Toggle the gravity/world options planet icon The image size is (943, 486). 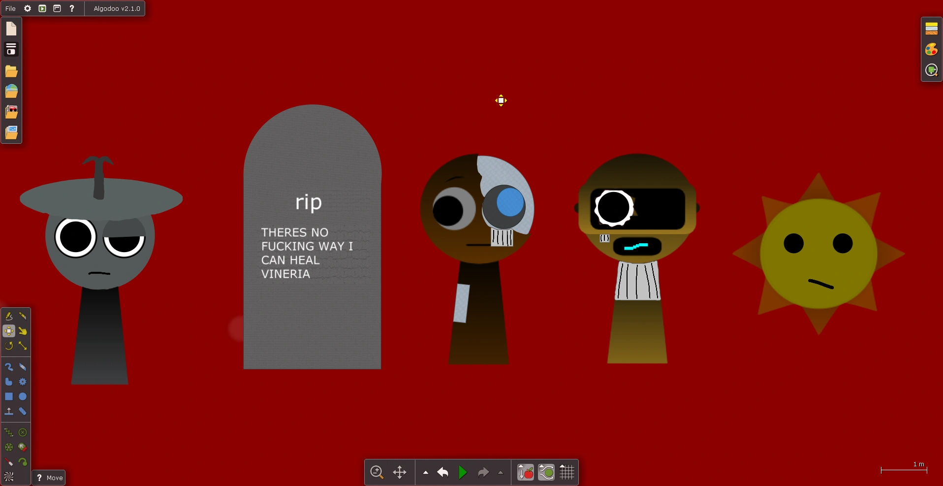(x=546, y=472)
